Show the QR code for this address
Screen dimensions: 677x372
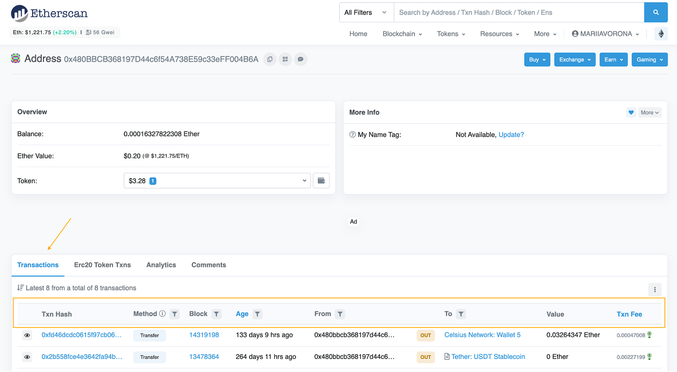(285, 59)
